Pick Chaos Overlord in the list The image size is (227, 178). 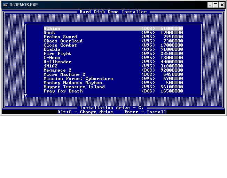click(113, 41)
